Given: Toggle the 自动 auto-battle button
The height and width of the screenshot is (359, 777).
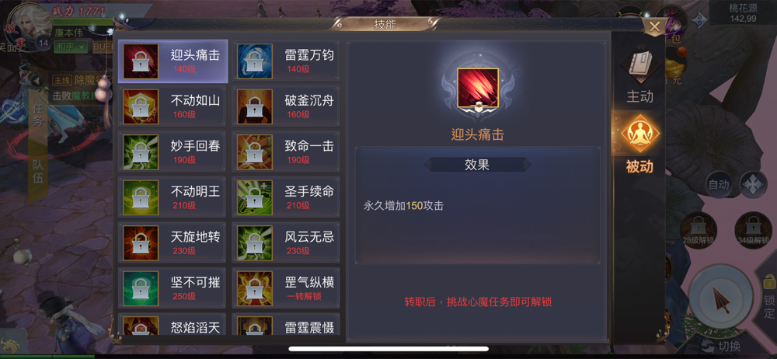Looking at the screenshot, I should click(719, 185).
